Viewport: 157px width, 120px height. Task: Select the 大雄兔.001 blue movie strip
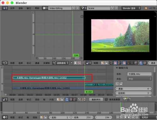click(x=63, y=88)
